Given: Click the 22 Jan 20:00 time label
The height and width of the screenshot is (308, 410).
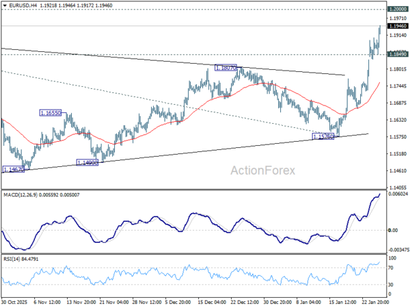Looking at the screenshot, I should [375, 302].
